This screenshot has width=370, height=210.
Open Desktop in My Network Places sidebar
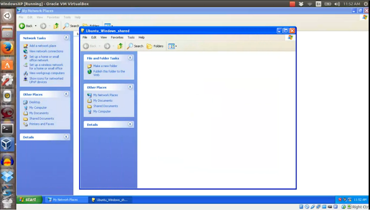tap(35, 102)
